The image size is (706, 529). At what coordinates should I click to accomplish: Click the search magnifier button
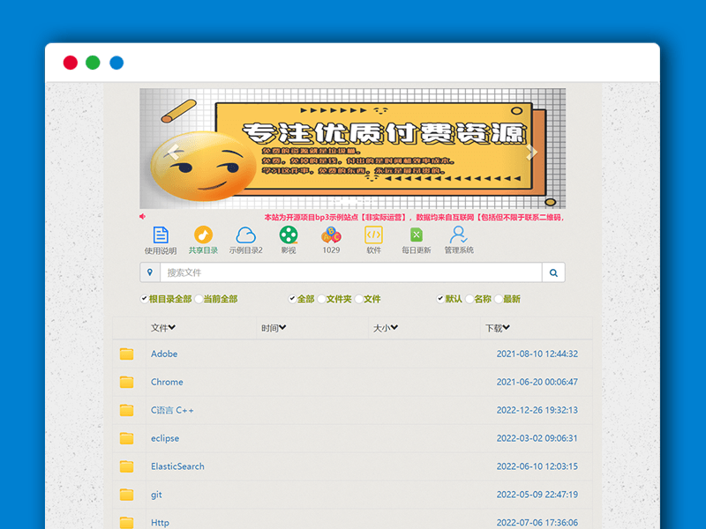pos(553,273)
